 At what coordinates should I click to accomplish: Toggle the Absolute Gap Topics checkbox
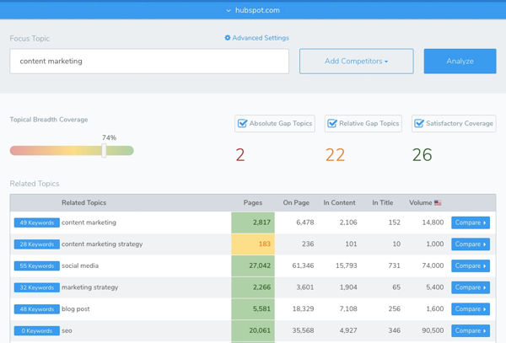[243, 124]
